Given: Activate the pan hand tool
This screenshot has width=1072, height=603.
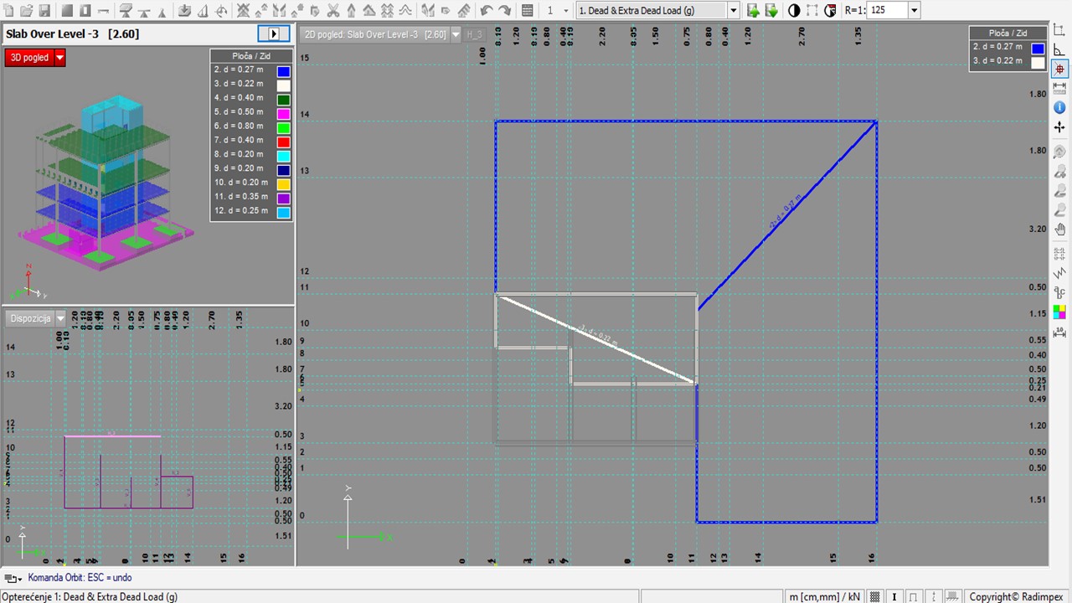Looking at the screenshot, I should (x=1059, y=229).
